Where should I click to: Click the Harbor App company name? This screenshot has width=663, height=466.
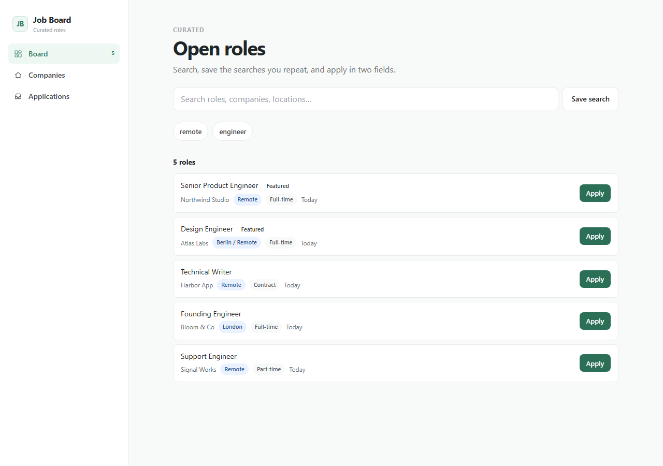click(x=197, y=285)
